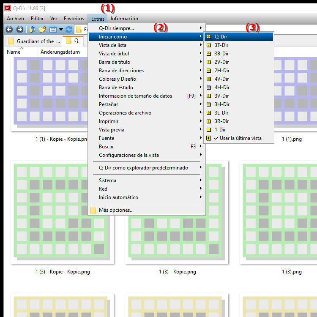Click the 4H-Dir layout icon
317x317 pixels.
point(209,87)
